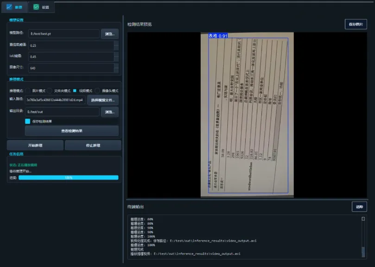Select the 视频模式 radio button
This screenshot has height=267, width=375.
click(x=75, y=91)
